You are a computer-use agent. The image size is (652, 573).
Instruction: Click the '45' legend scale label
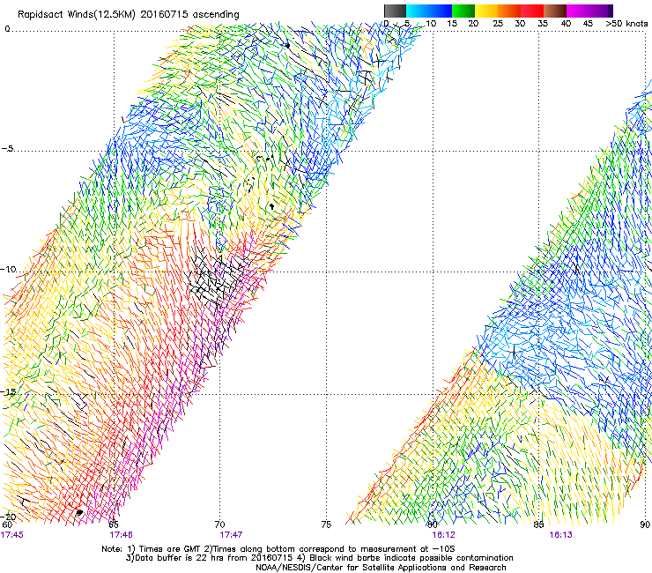point(588,23)
